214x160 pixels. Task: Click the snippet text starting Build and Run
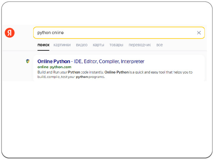(x=115, y=74)
